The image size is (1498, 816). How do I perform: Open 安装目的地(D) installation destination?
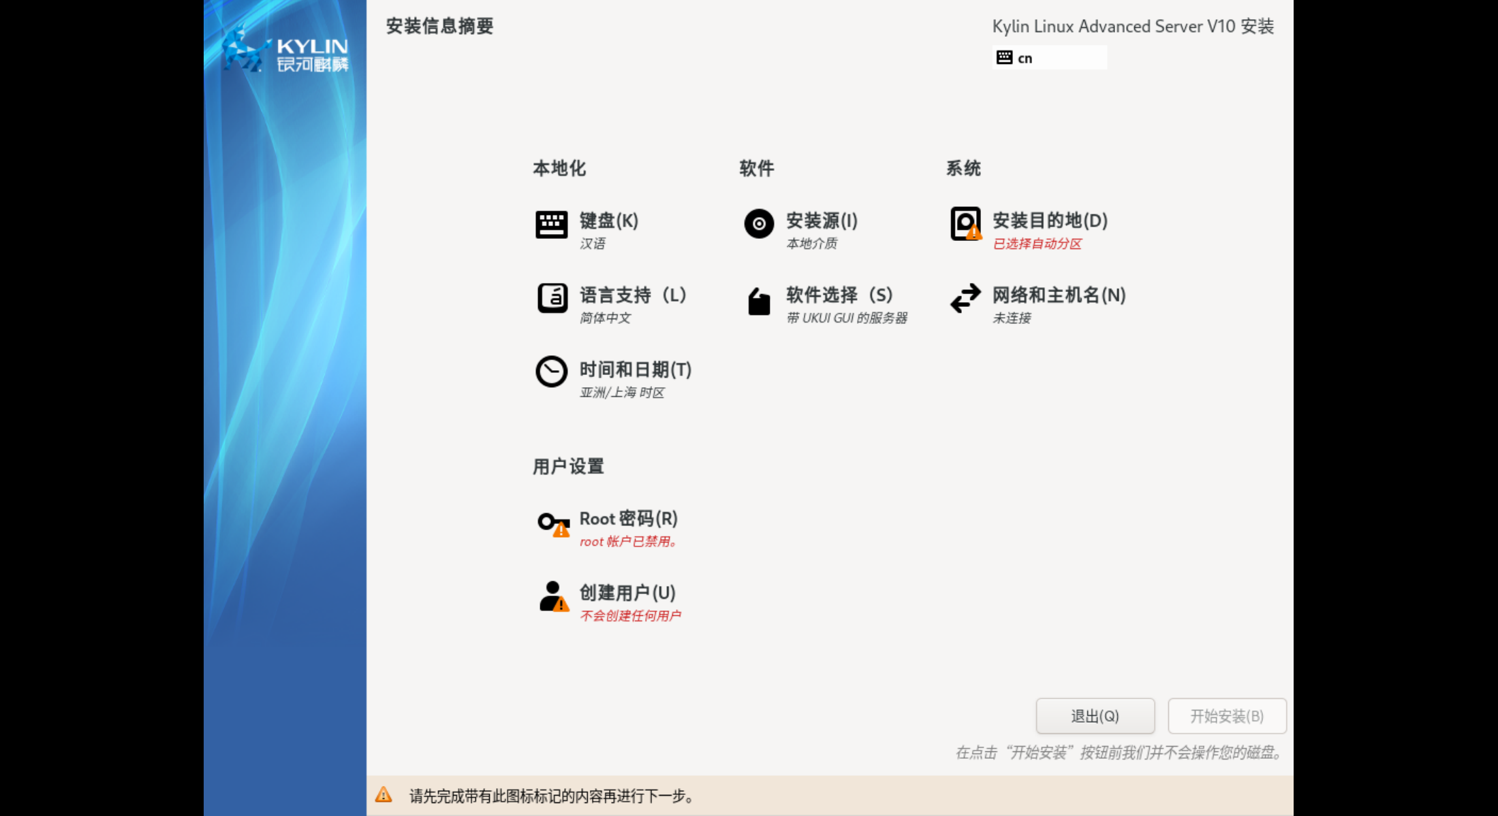tap(1050, 221)
